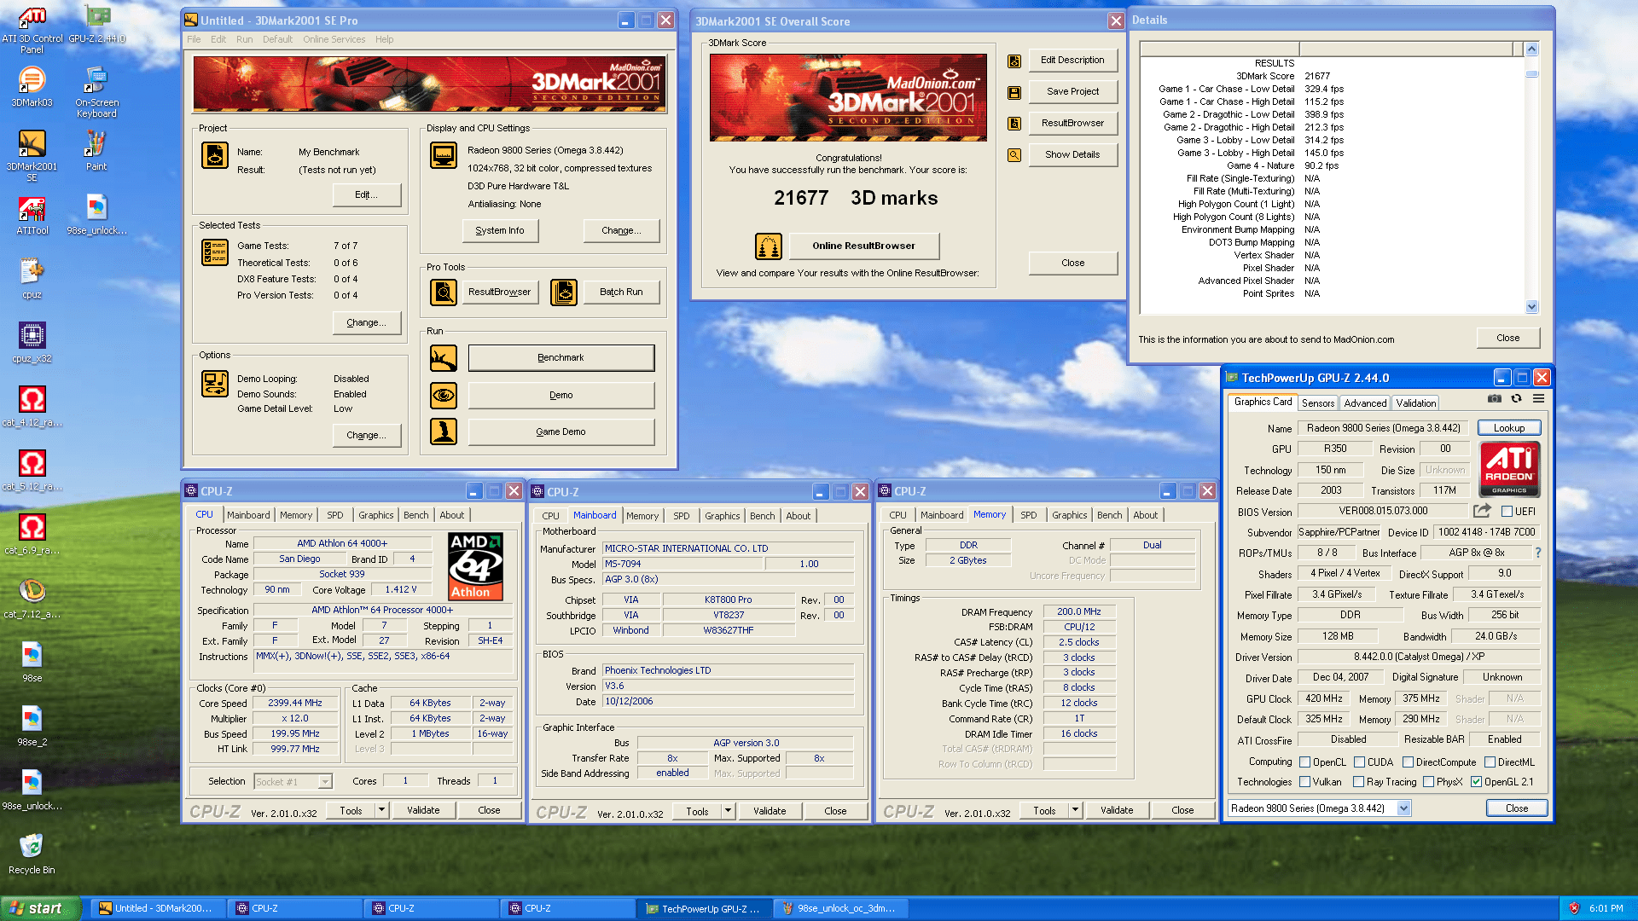Click Selected Tests checklist icon

[214, 252]
